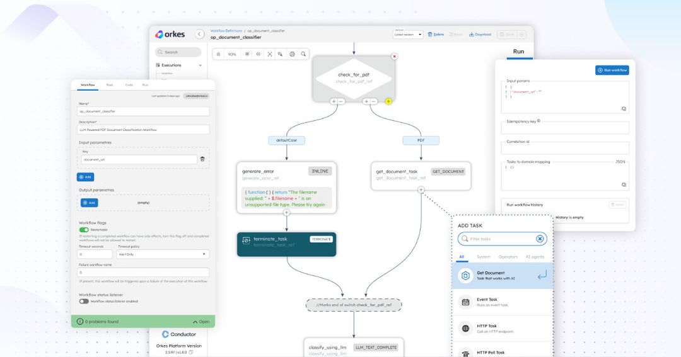This screenshot has height=357, width=681.
Task: Click the workflow Name field
Action: pyautogui.click(x=143, y=111)
